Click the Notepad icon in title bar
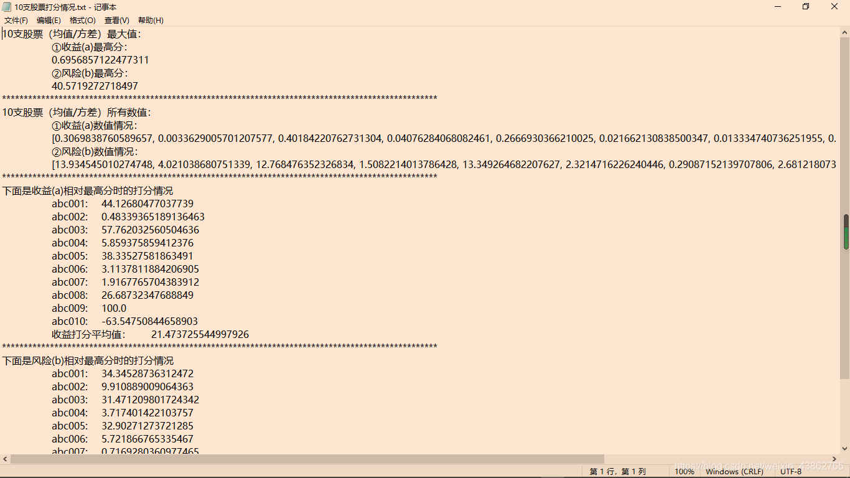The width and height of the screenshot is (850, 478). pos(7,7)
